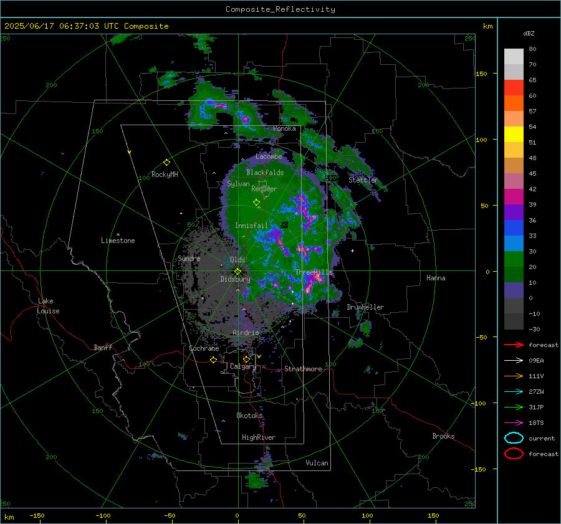Screen dimensions: 561x524
Task: Click the Vulcan label on map
Action: pyautogui.click(x=317, y=463)
